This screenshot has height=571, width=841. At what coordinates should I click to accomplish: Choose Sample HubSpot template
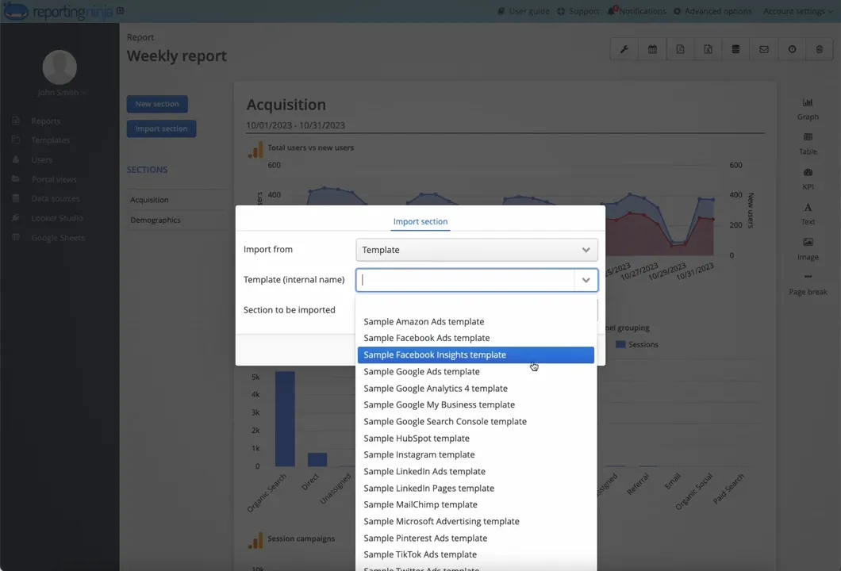[x=476, y=438]
